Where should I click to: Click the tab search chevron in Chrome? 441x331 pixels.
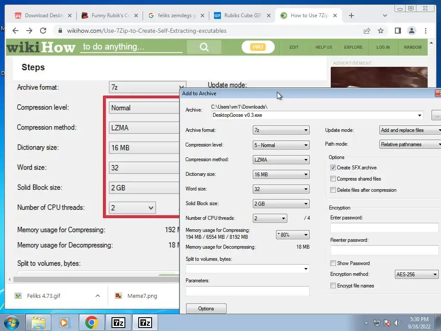[x=385, y=16]
